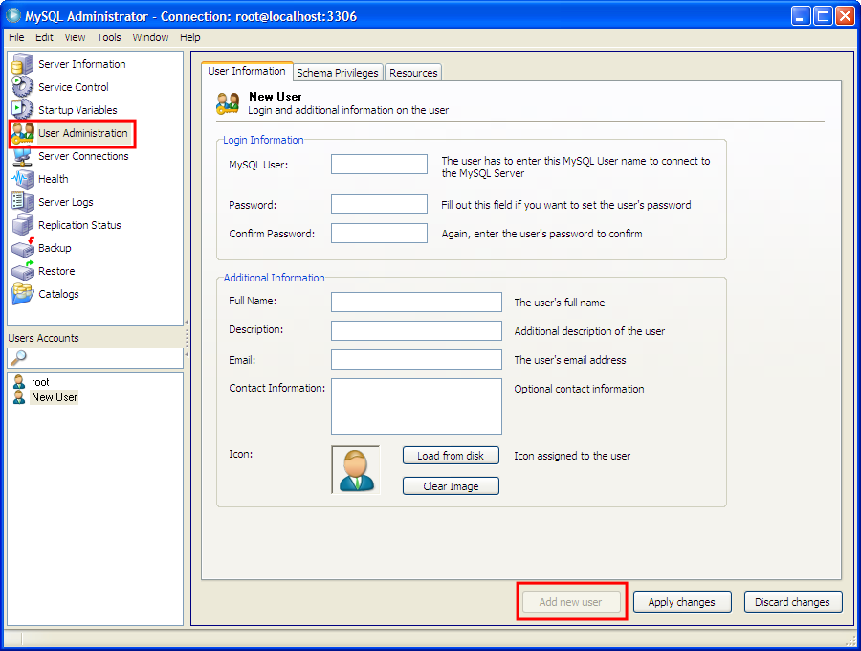Select Restore in the sidebar
Screen dimensions: 861x651
click(x=56, y=271)
